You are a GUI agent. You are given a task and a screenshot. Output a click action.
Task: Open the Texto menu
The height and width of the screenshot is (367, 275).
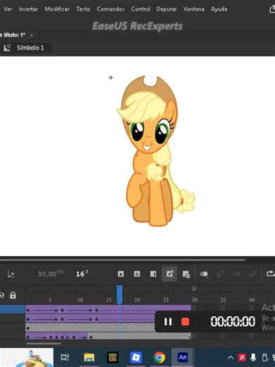click(83, 9)
